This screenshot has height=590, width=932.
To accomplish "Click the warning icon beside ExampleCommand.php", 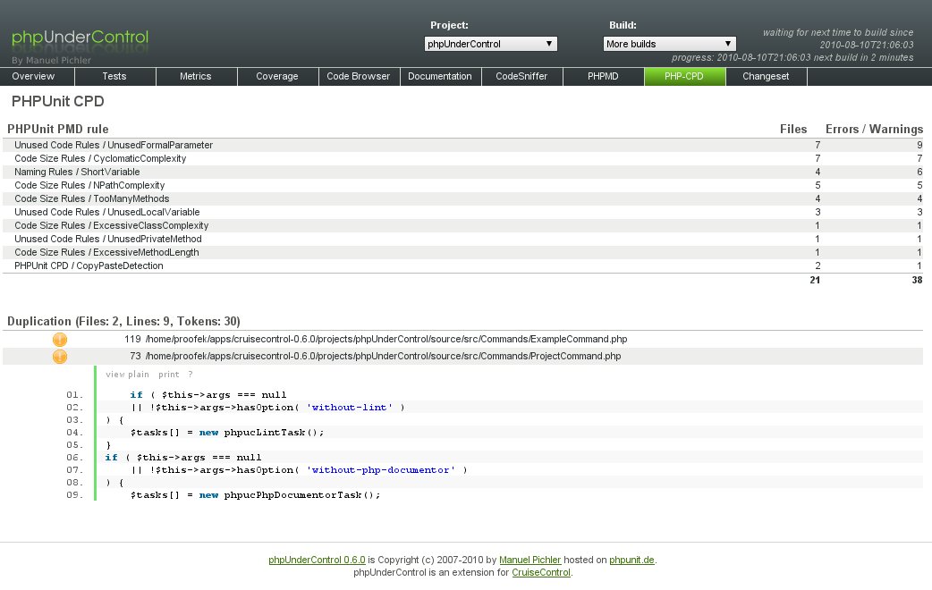I will [60, 340].
